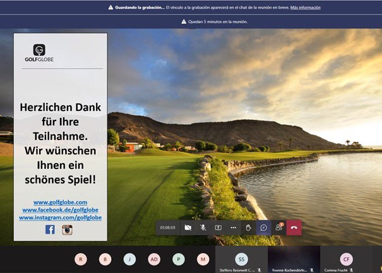Click the call duration timer 01:08:59
Screen dimensions: 382x273
(167, 228)
